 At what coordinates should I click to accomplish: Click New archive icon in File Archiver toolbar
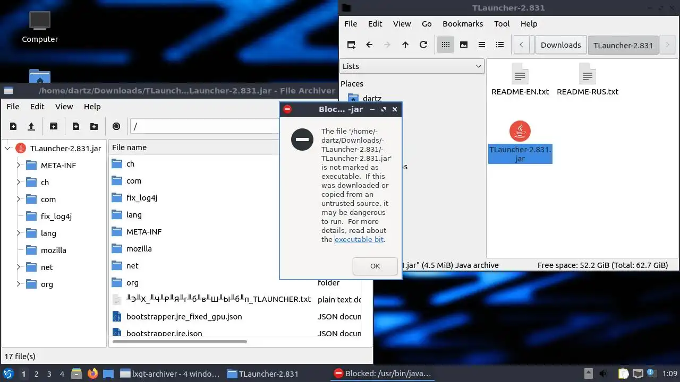tap(13, 126)
